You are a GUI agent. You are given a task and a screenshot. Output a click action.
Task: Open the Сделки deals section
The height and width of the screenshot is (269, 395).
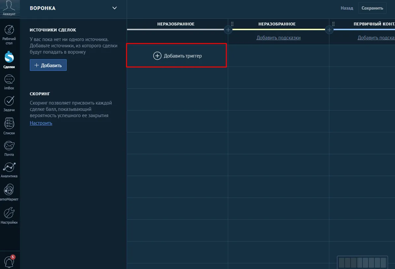[9, 60]
